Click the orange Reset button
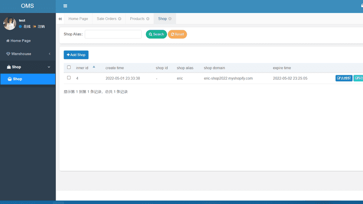 tap(177, 34)
